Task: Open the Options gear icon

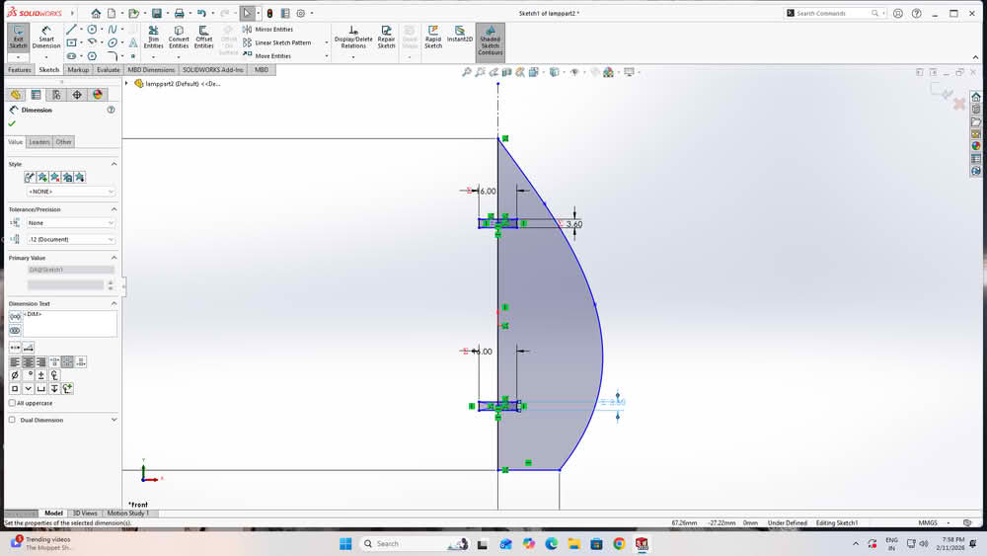Action: coord(301,13)
